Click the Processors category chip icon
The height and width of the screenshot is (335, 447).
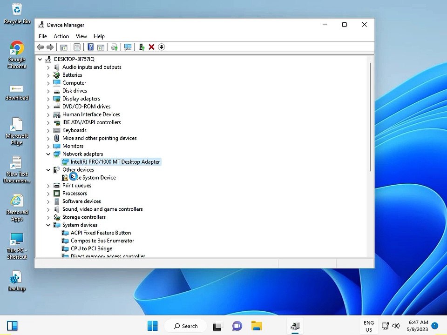click(x=57, y=194)
